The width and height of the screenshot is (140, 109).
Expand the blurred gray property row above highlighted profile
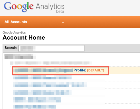pyautogui.click(x=51, y=63)
